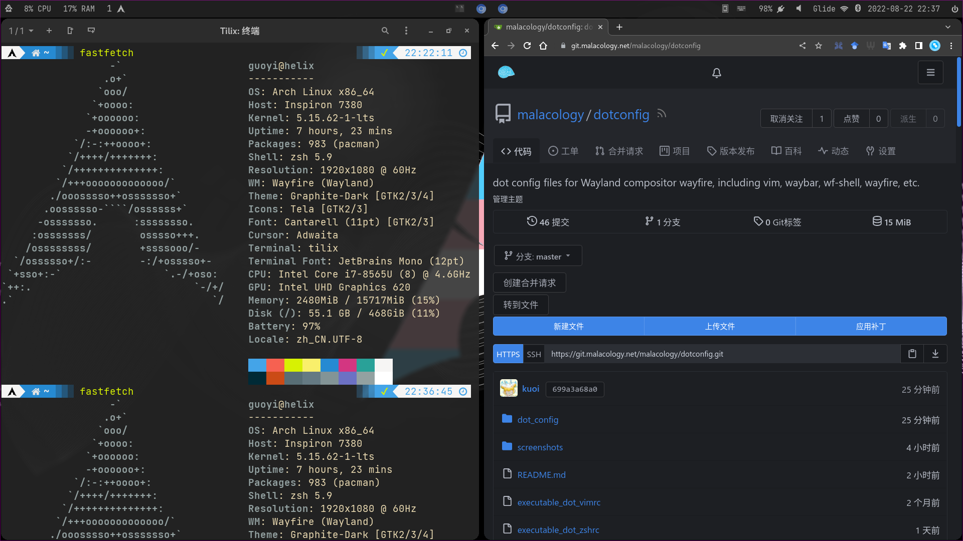This screenshot has height=541, width=963.
Task: Click the blue butterfly extension icon
Action: [x=839, y=46]
